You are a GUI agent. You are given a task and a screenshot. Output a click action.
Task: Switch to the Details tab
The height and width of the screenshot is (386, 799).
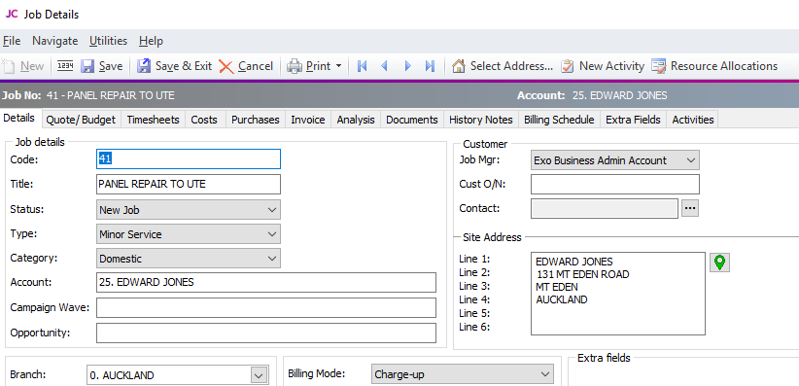point(18,119)
